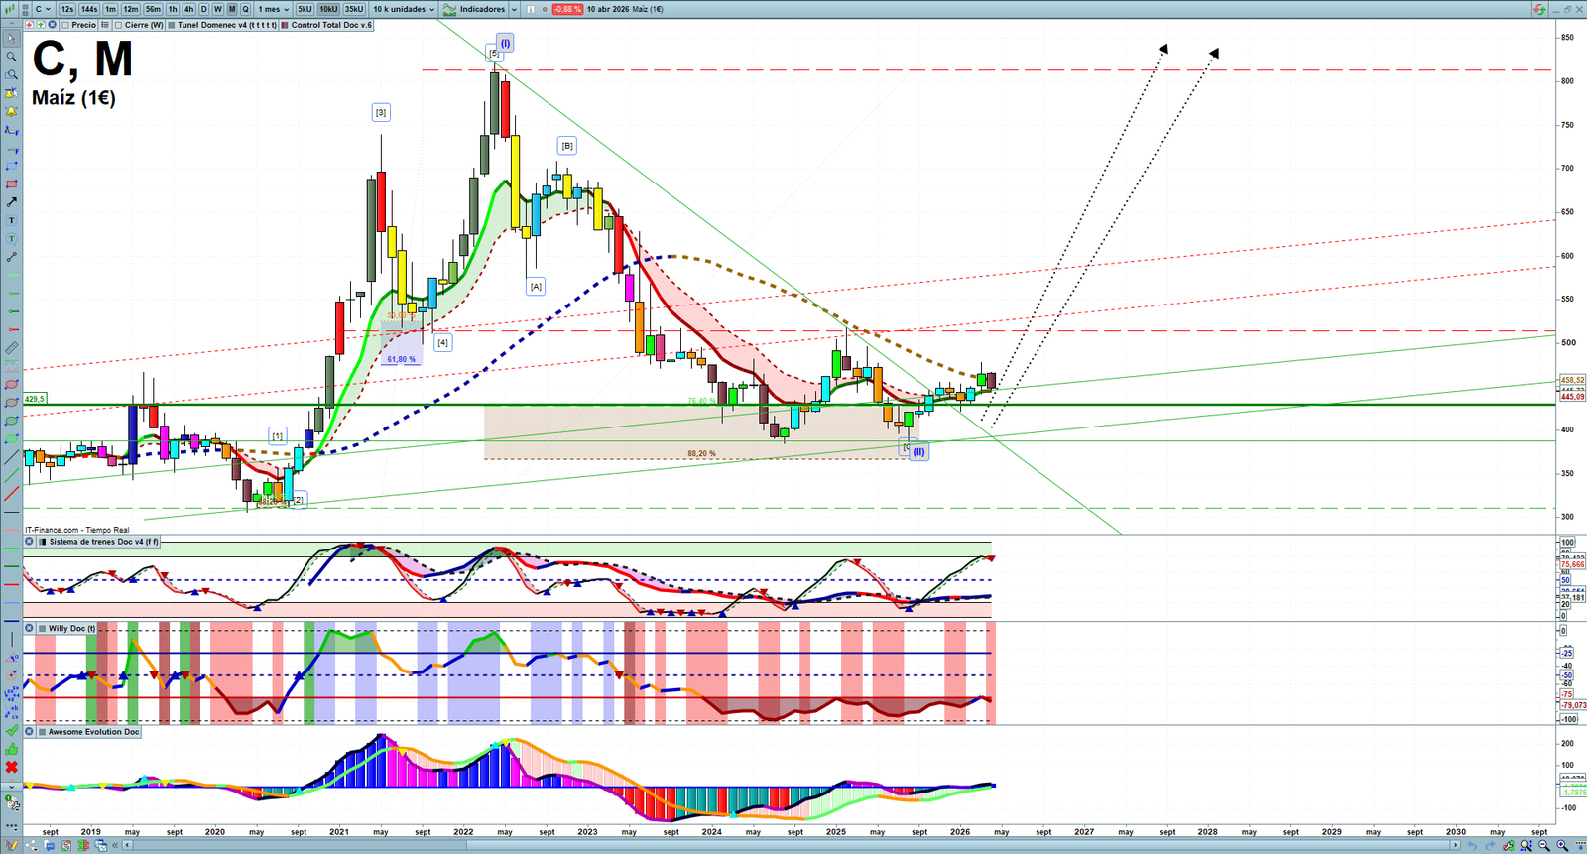
Task: Toggle the Cierre (W) checkbox
Action: (x=119, y=25)
